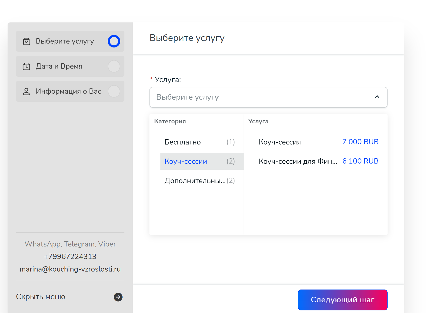This screenshot has width=434, height=313.
Task: Choose the Бесплатно category
Action: click(x=183, y=142)
